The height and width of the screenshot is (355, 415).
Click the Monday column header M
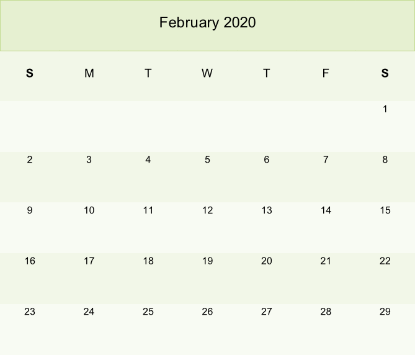point(89,73)
